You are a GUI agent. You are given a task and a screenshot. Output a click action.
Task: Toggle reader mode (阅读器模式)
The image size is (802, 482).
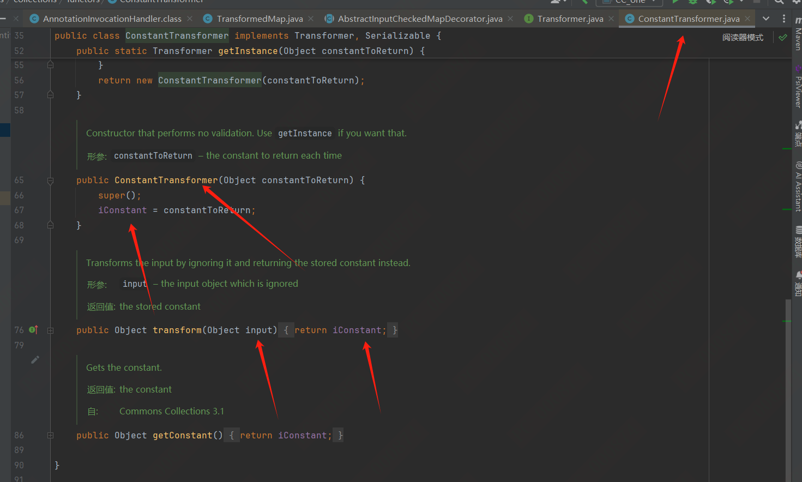pos(743,38)
